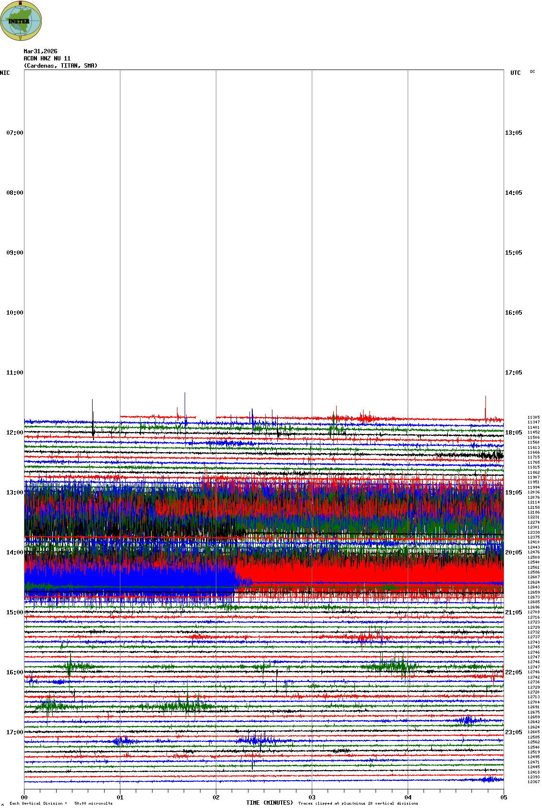Click the 17:00 local time label
This screenshot has width=542, height=810.
click(x=14, y=732)
